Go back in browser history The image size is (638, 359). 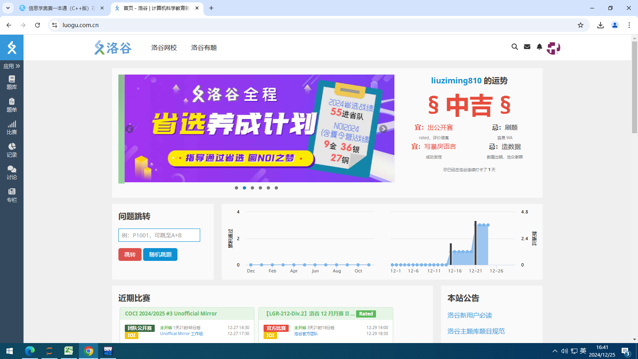coord(9,25)
